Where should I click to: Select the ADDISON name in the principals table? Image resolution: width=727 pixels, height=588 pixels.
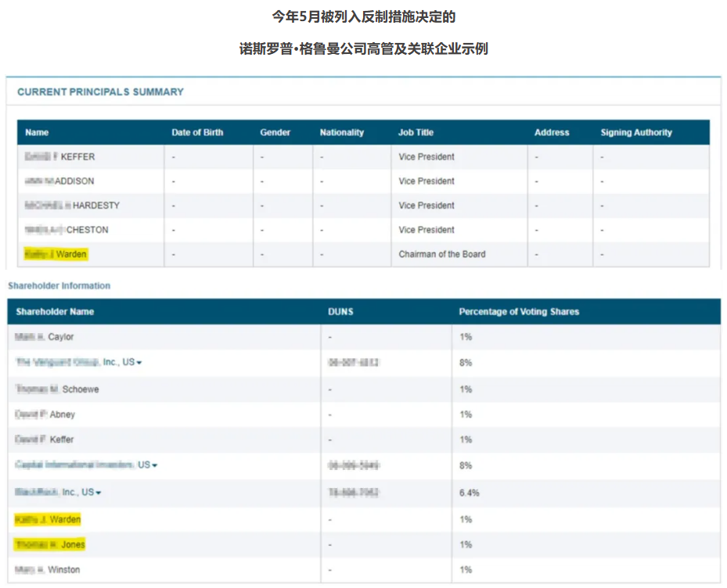[59, 181]
